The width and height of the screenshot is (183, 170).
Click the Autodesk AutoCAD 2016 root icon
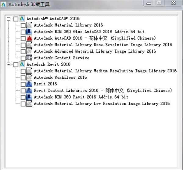click(x=22, y=19)
